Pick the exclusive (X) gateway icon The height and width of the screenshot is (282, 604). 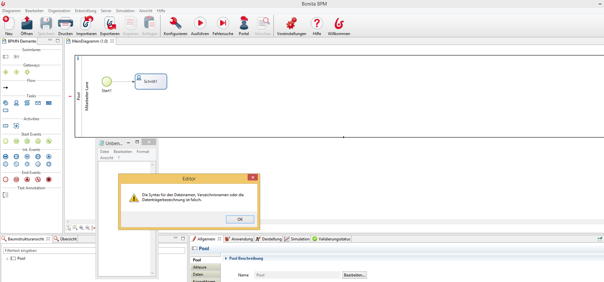tap(16, 72)
